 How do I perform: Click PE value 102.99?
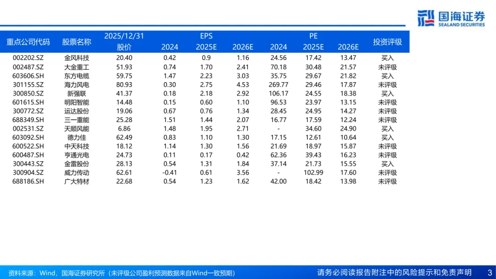[x=313, y=173]
